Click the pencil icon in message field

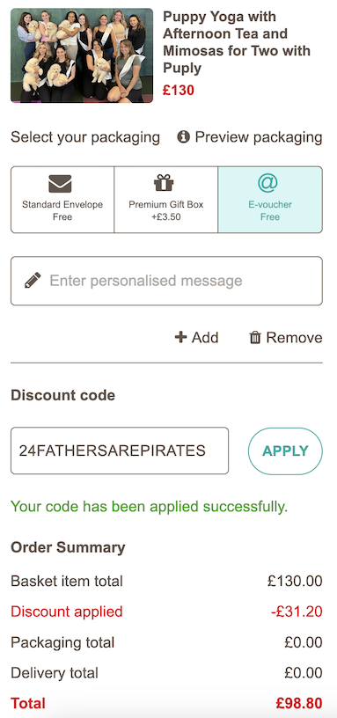coord(33,280)
